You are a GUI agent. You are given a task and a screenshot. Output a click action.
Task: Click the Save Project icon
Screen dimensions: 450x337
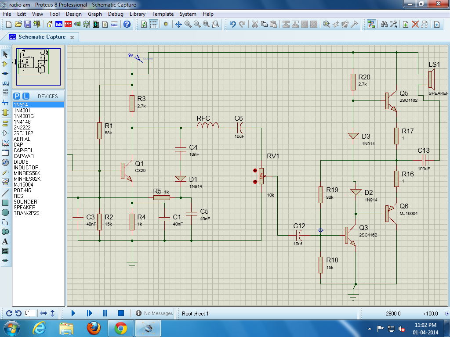[x=27, y=24]
